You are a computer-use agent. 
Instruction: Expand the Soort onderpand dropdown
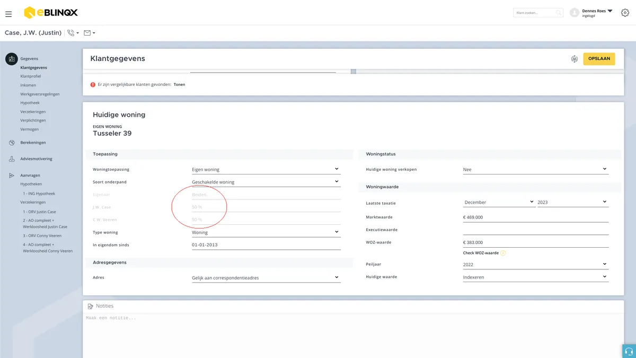(266, 182)
